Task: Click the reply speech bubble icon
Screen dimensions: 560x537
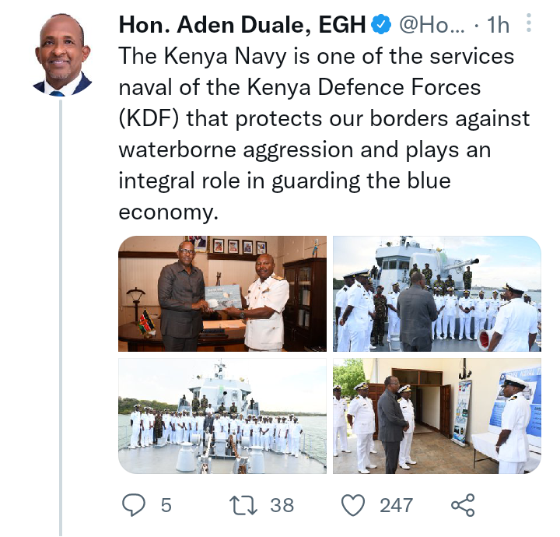Action: pos(134,505)
